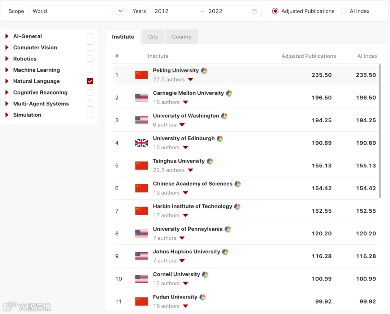Click the Institute column header
Image resolution: width=390 pixels, height=314 pixels.
point(158,56)
